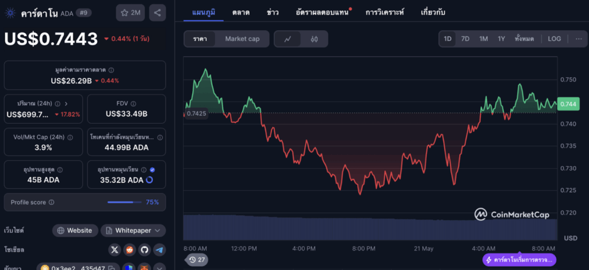Viewport: 589px width, 270px height.
Task: Add Cardano to watchlist with star
Action: tap(131, 13)
